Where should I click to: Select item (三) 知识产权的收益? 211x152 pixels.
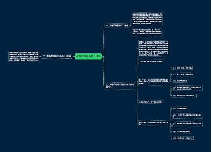[180, 81]
